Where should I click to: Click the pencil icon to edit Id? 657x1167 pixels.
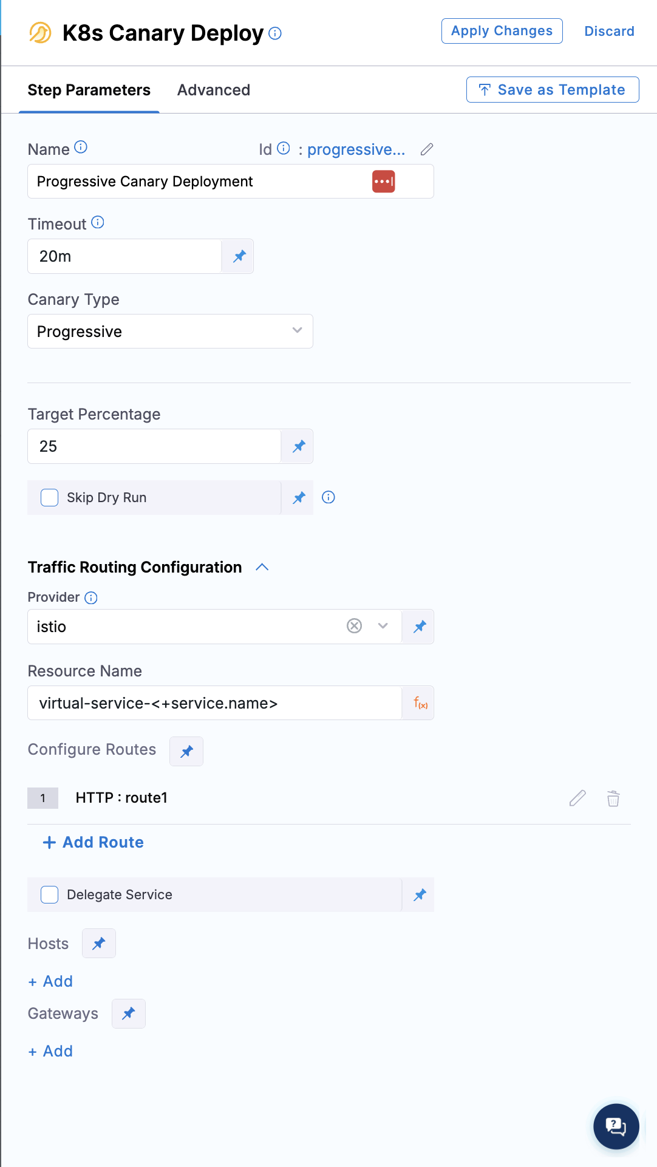tap(427, 149)
